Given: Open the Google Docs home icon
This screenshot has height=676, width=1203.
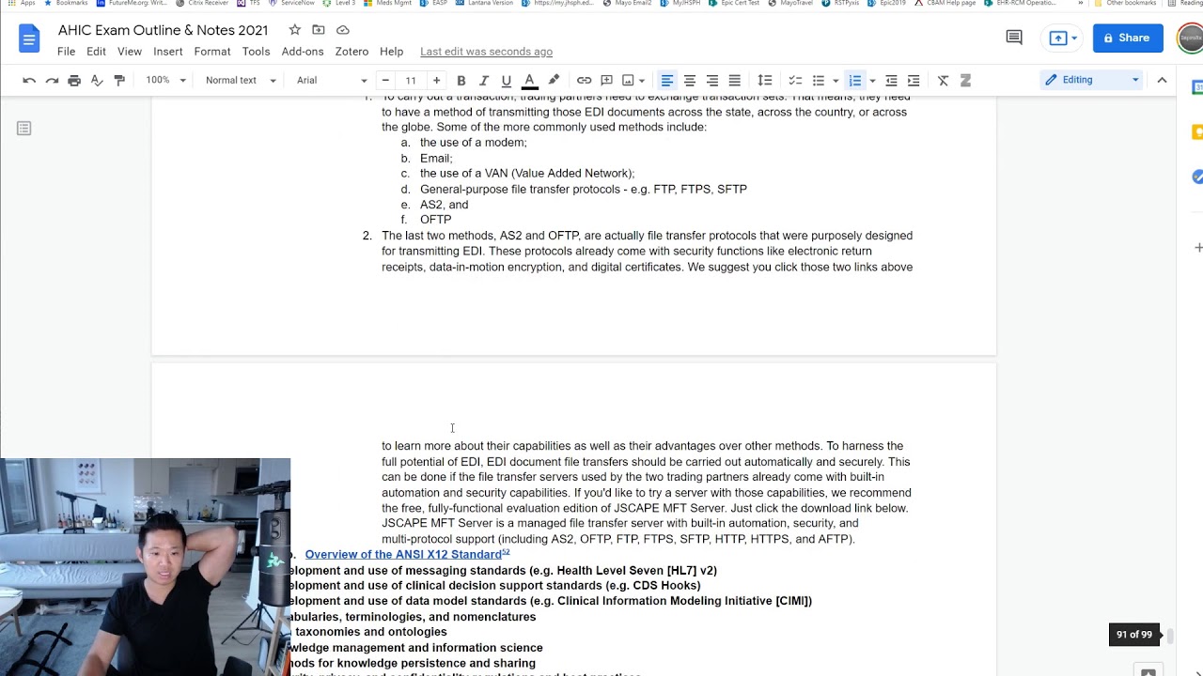Looking at the screenshot, I should [28, 39].
